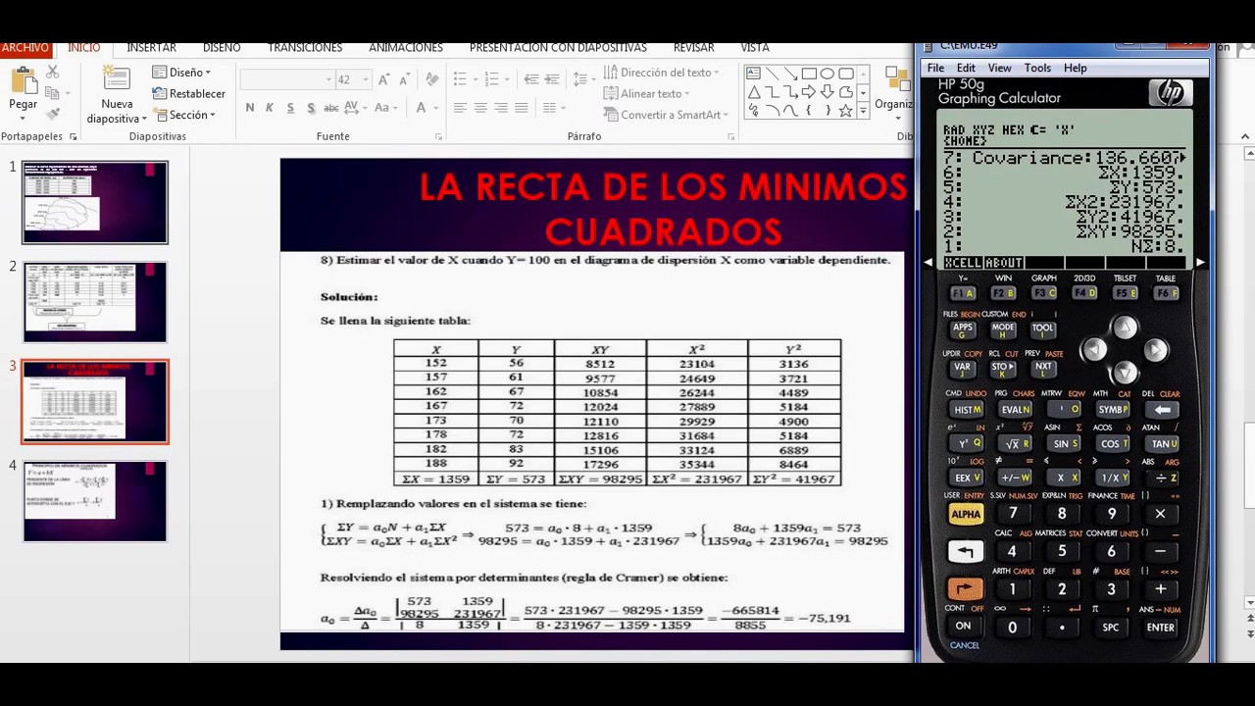The width and height of the screenshot is (1255, 706).
Task: Click the font name input box
Action: (286, 79)
